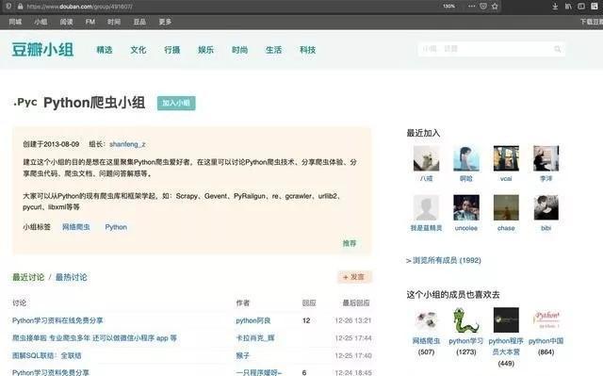Click member 八戒 avatar
The height and width of the screenshot is (376, 603).
coord(426,158)
